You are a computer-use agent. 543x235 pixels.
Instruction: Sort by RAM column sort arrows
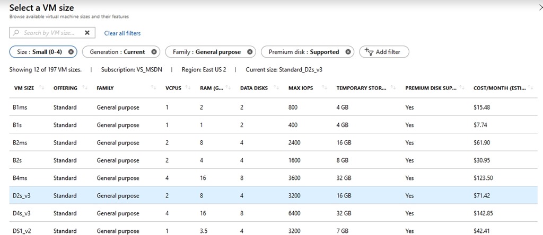[227, 88]
